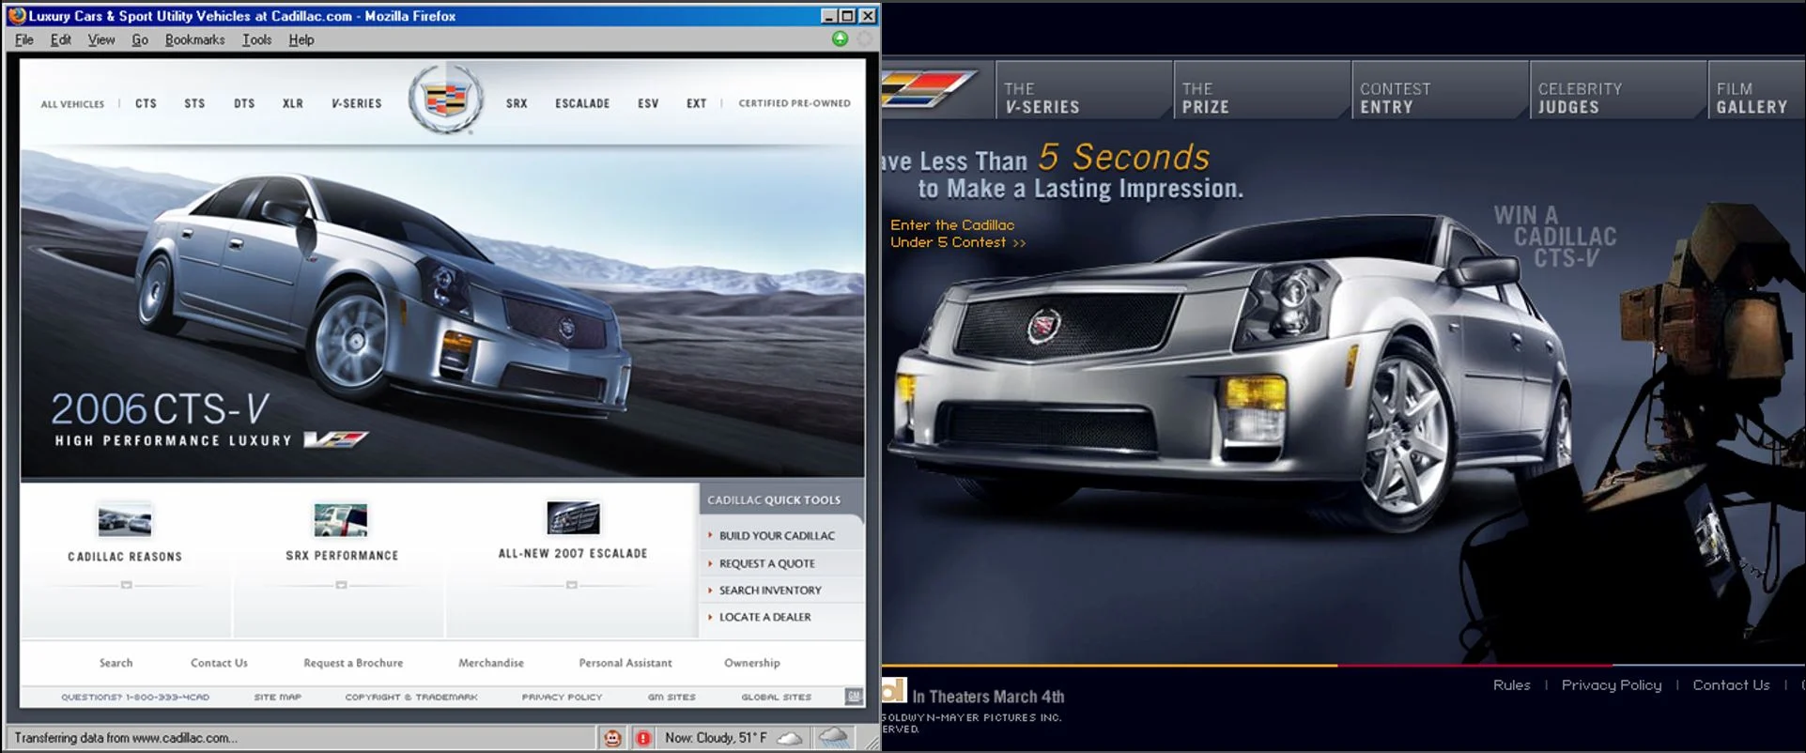Click the Now: Cloudy, 51° F weather text
The width and height of the screenshot is (1806, 753).
pos(716,738)
